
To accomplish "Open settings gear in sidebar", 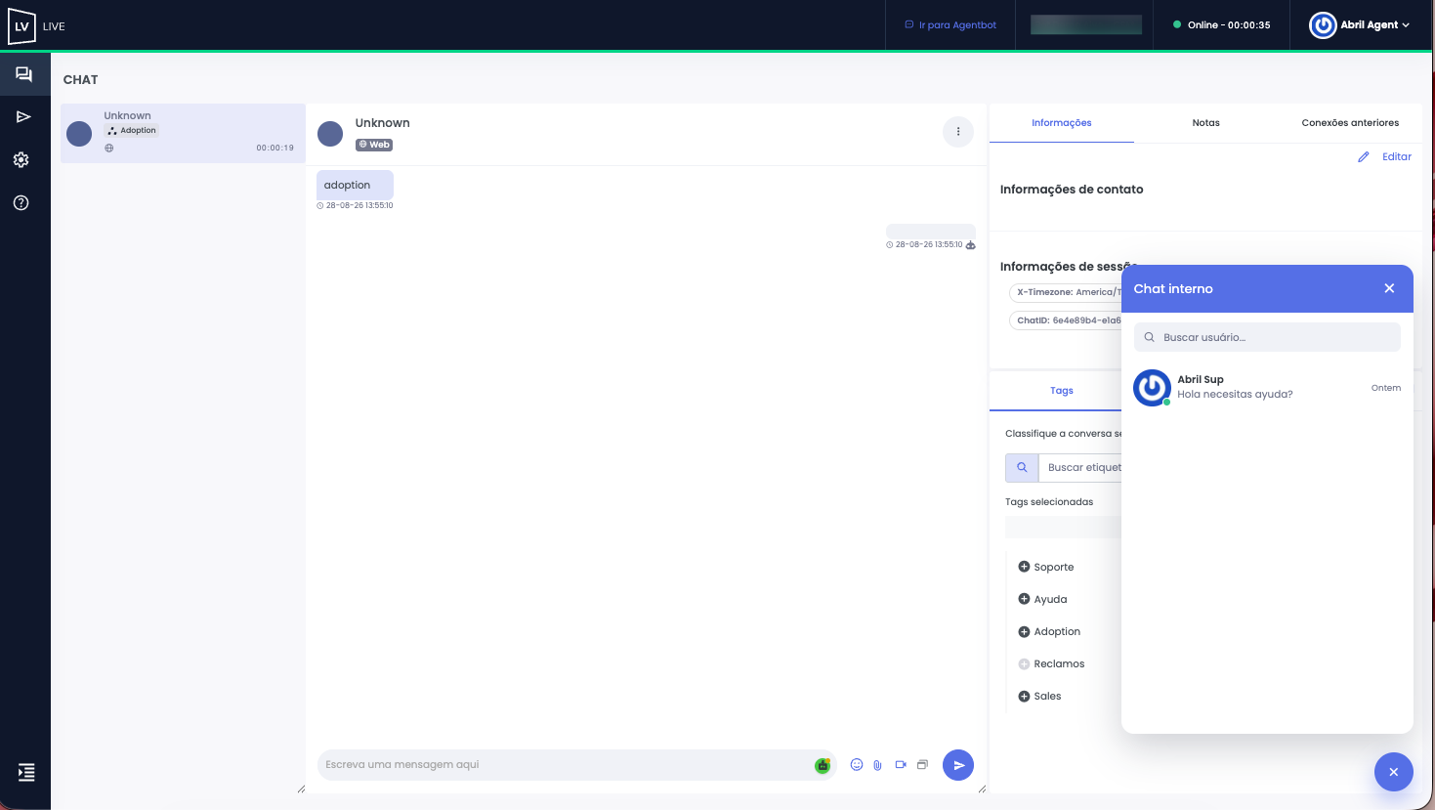I will [x=21, y=160].
